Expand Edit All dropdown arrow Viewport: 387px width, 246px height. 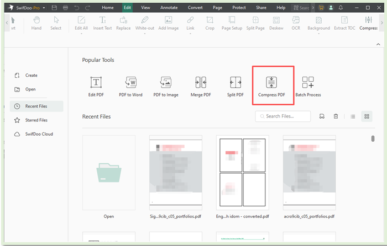[x=81, y=34]
